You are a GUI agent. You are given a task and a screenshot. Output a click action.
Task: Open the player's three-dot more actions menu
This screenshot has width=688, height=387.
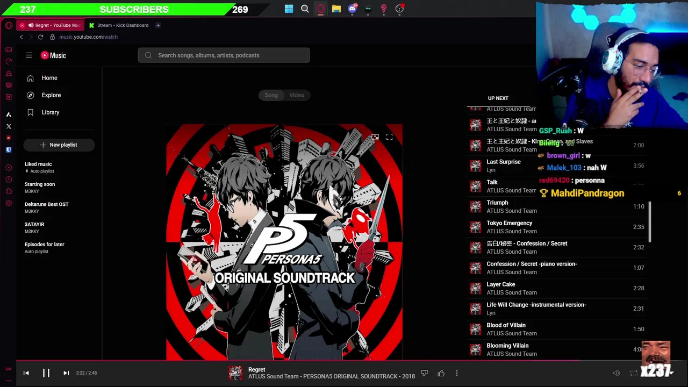coord(457,373)
